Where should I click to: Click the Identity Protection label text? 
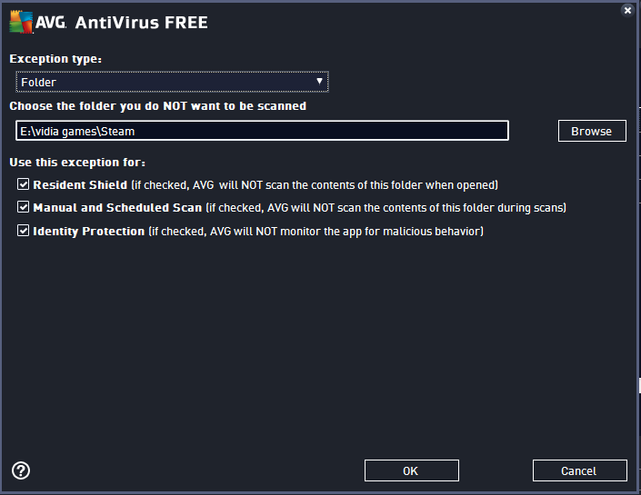pos(89,232)
